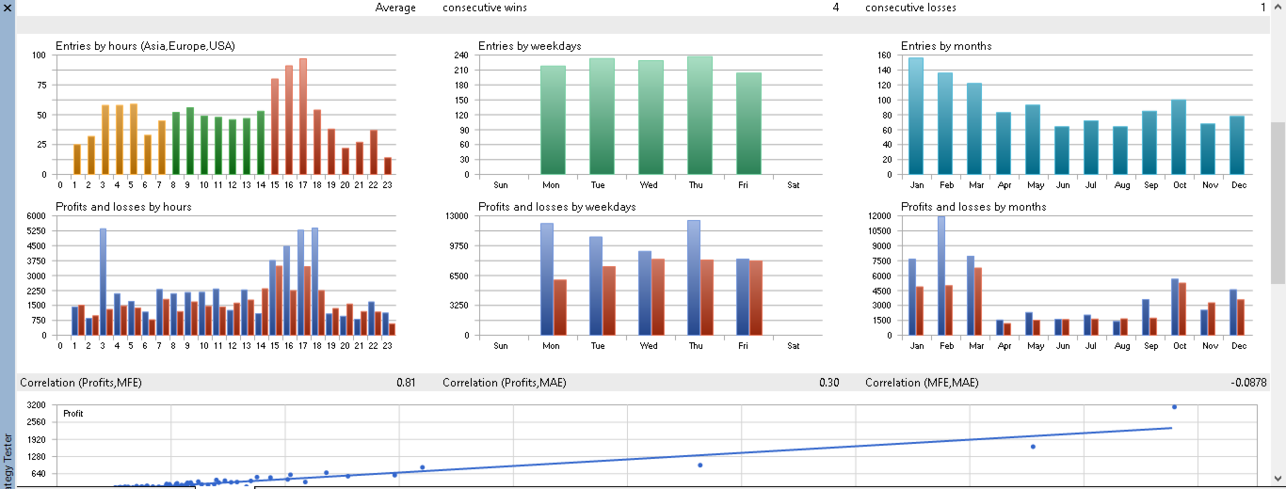Viewport: 1286px width, 489px height.
Task: Select the Jan bar in Entries by months
Action: [915, 116]
